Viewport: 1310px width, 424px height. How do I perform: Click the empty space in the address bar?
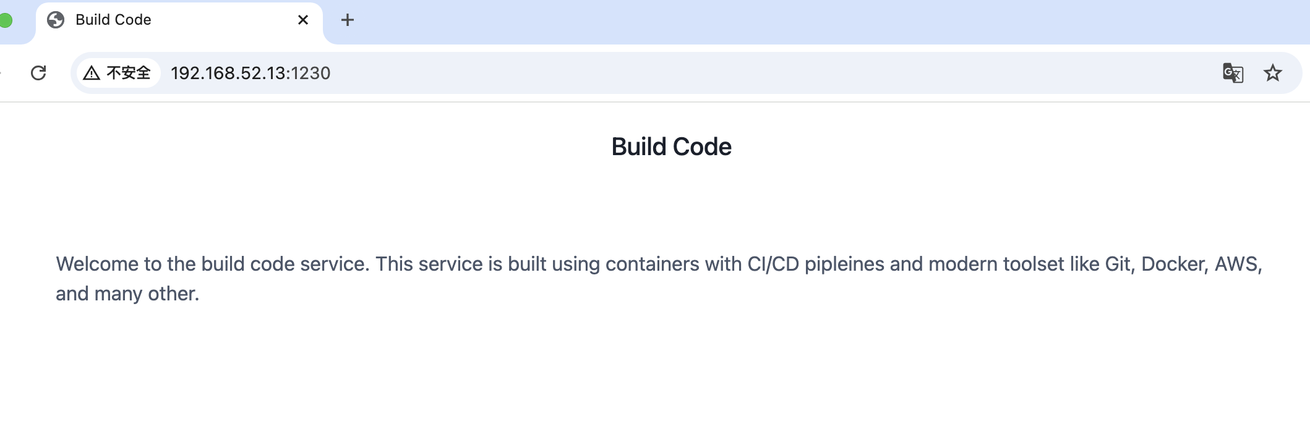click(x=742, y=73)
